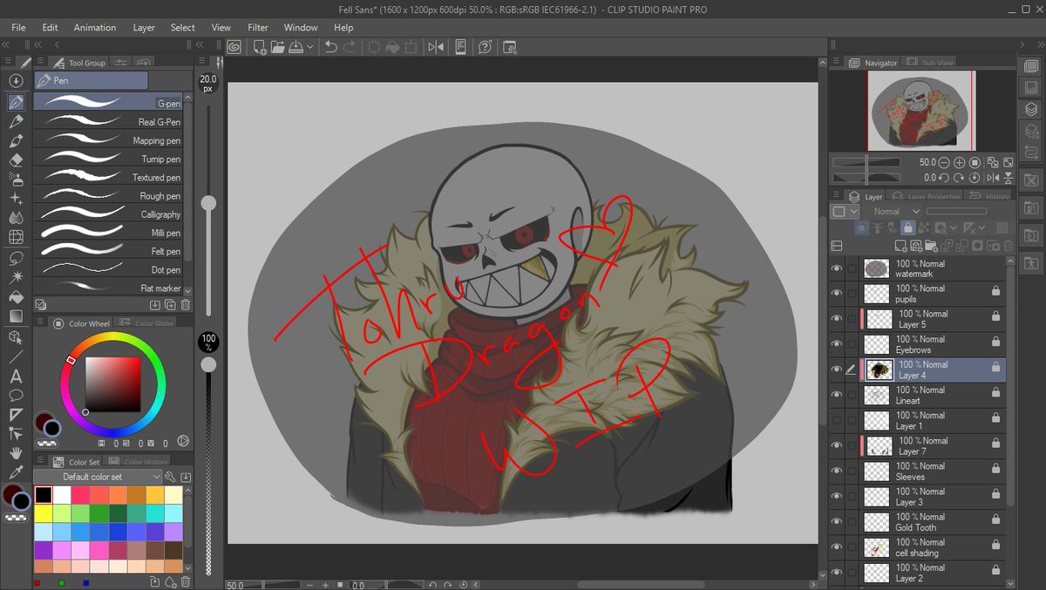Select the Text tool
This screenshot has height=590, width=1046.
pos(16,376)
